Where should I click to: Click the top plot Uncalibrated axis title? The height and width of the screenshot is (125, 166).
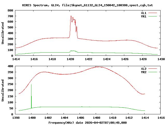point(3,33)
